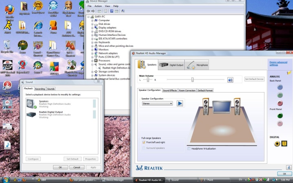The image size is (293, 183).
Task: Switch to Recording tab in Sound dialog
Action: coord(40,89)
